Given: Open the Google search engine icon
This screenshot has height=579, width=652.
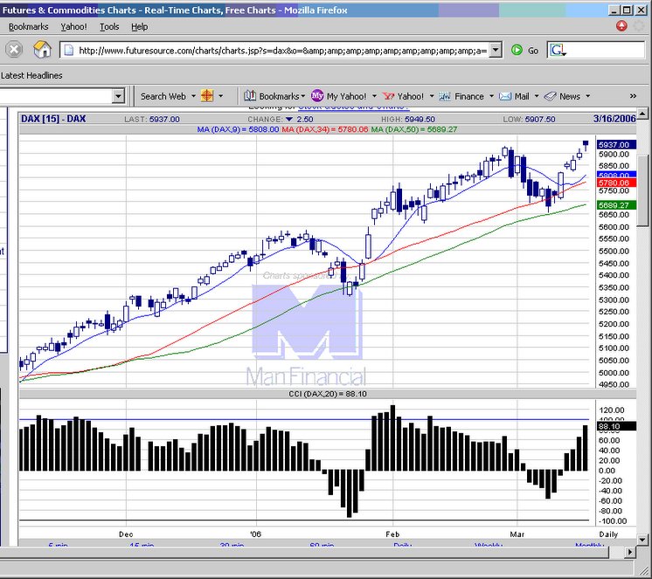Looking at the screenshot, I should click(x=558, y=51).
